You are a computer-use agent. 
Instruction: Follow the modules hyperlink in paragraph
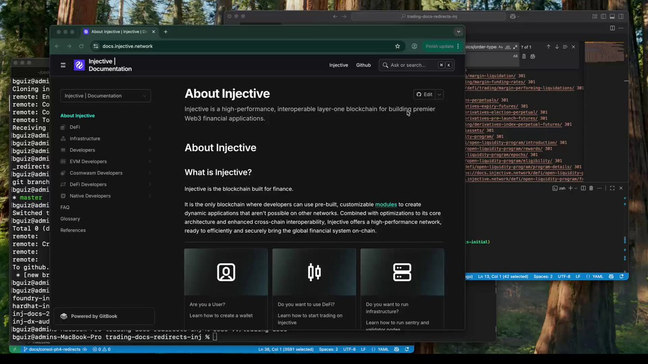386,204
